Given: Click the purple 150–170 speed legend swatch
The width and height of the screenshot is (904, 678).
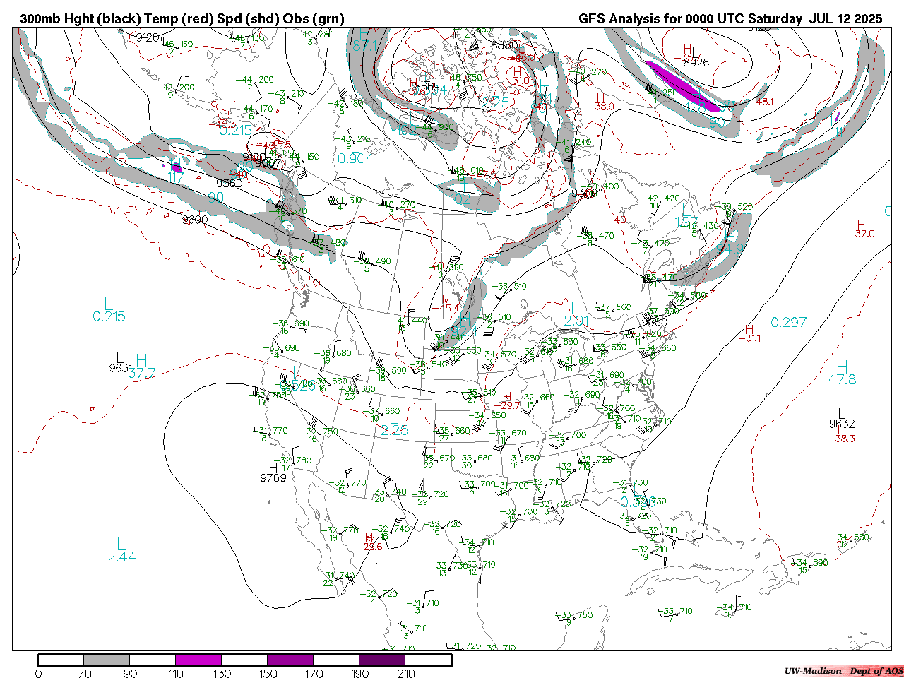Looking at the screenshot, I should tap(290, 660).
